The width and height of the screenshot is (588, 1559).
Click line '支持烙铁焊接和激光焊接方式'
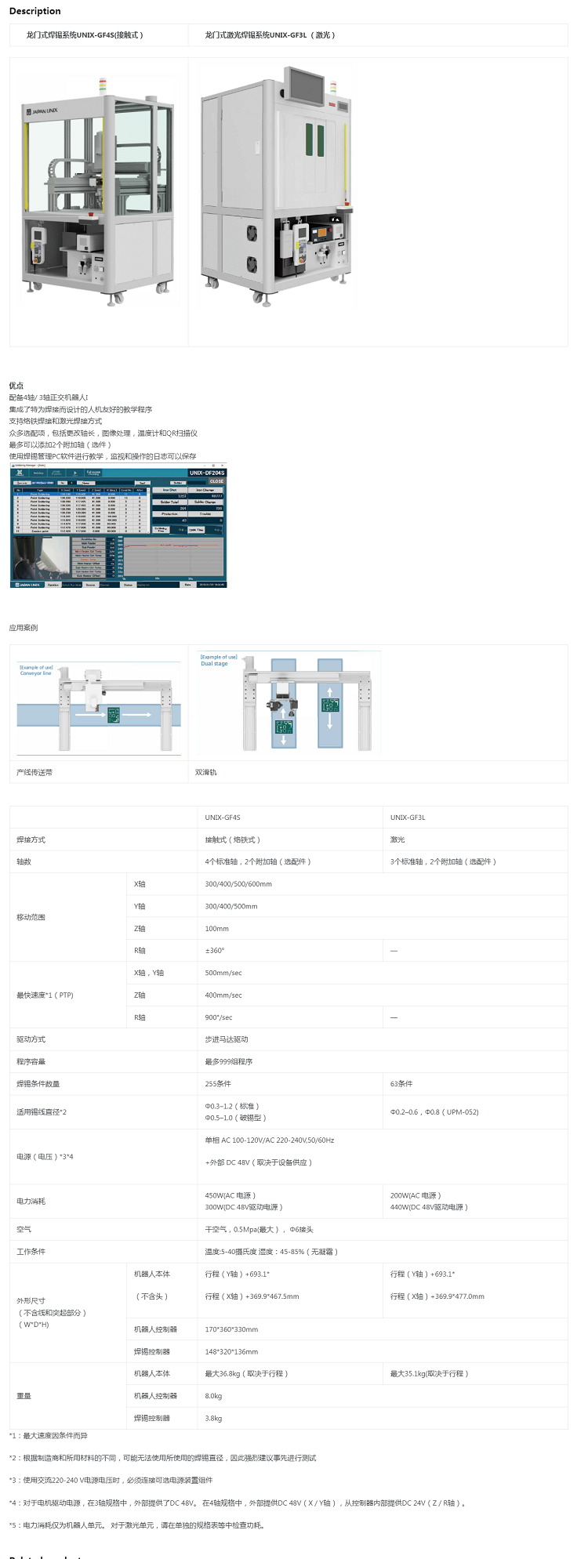point(56,421)
